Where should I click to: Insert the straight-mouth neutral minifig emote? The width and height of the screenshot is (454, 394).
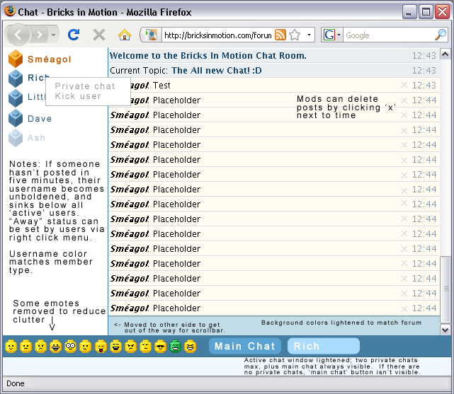pos(25,347)
